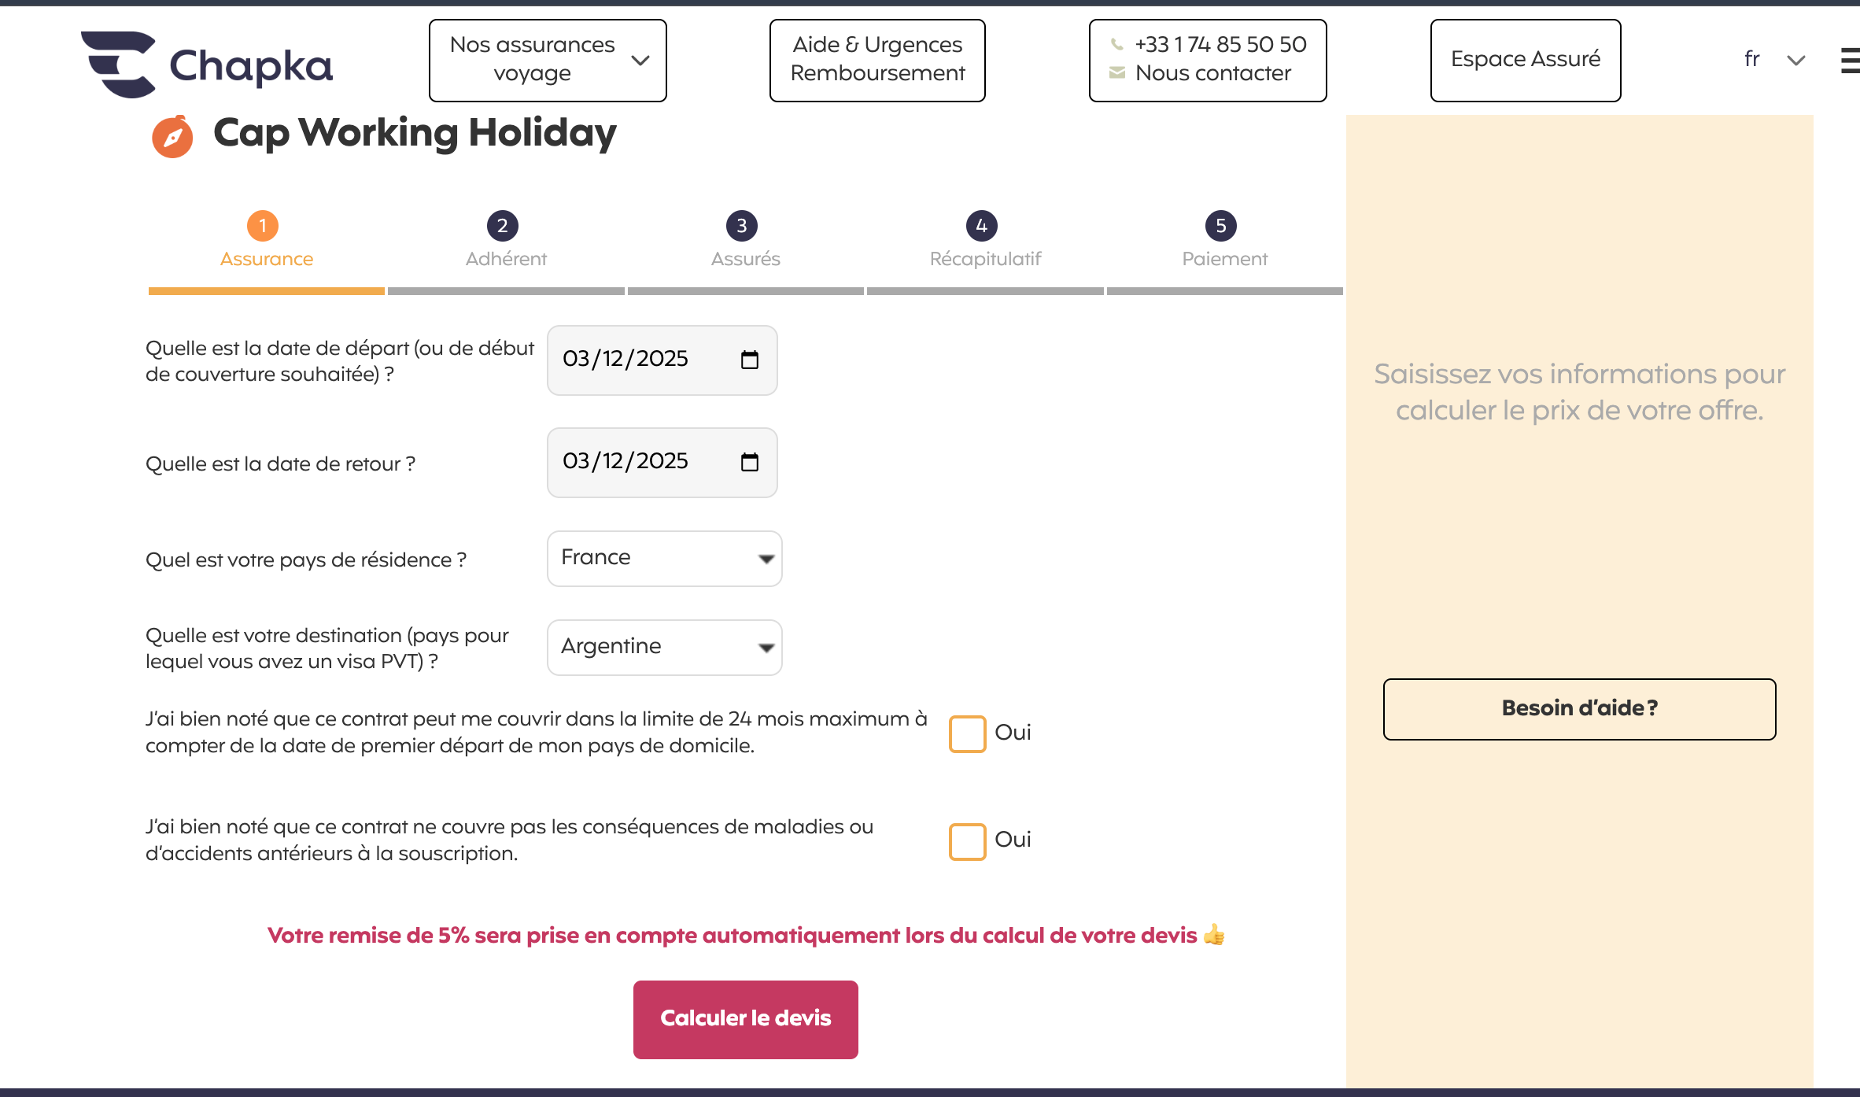Expand Nos assurances voyage dropdown
The width and height of the screenshot is (1860, 1097).
pyautogui.click(x=548, y=61)
